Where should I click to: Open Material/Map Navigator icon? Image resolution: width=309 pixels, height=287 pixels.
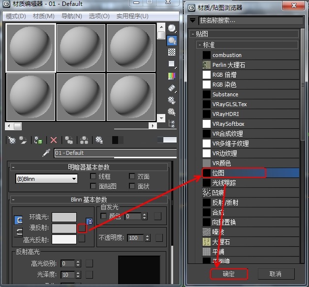[x=172, y=124]
